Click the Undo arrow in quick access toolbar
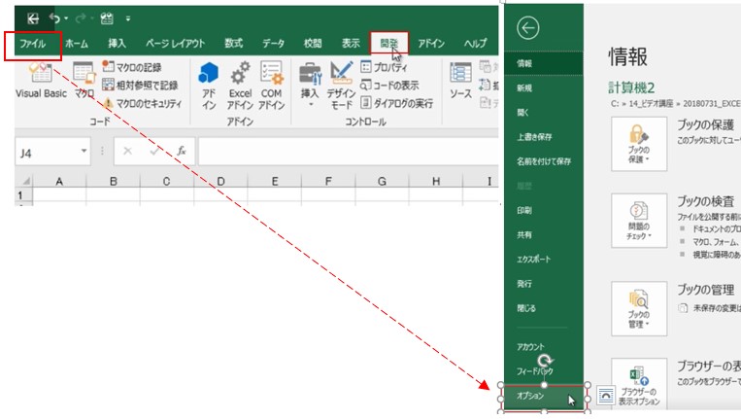The image size is (741, 419). point(54,18)
